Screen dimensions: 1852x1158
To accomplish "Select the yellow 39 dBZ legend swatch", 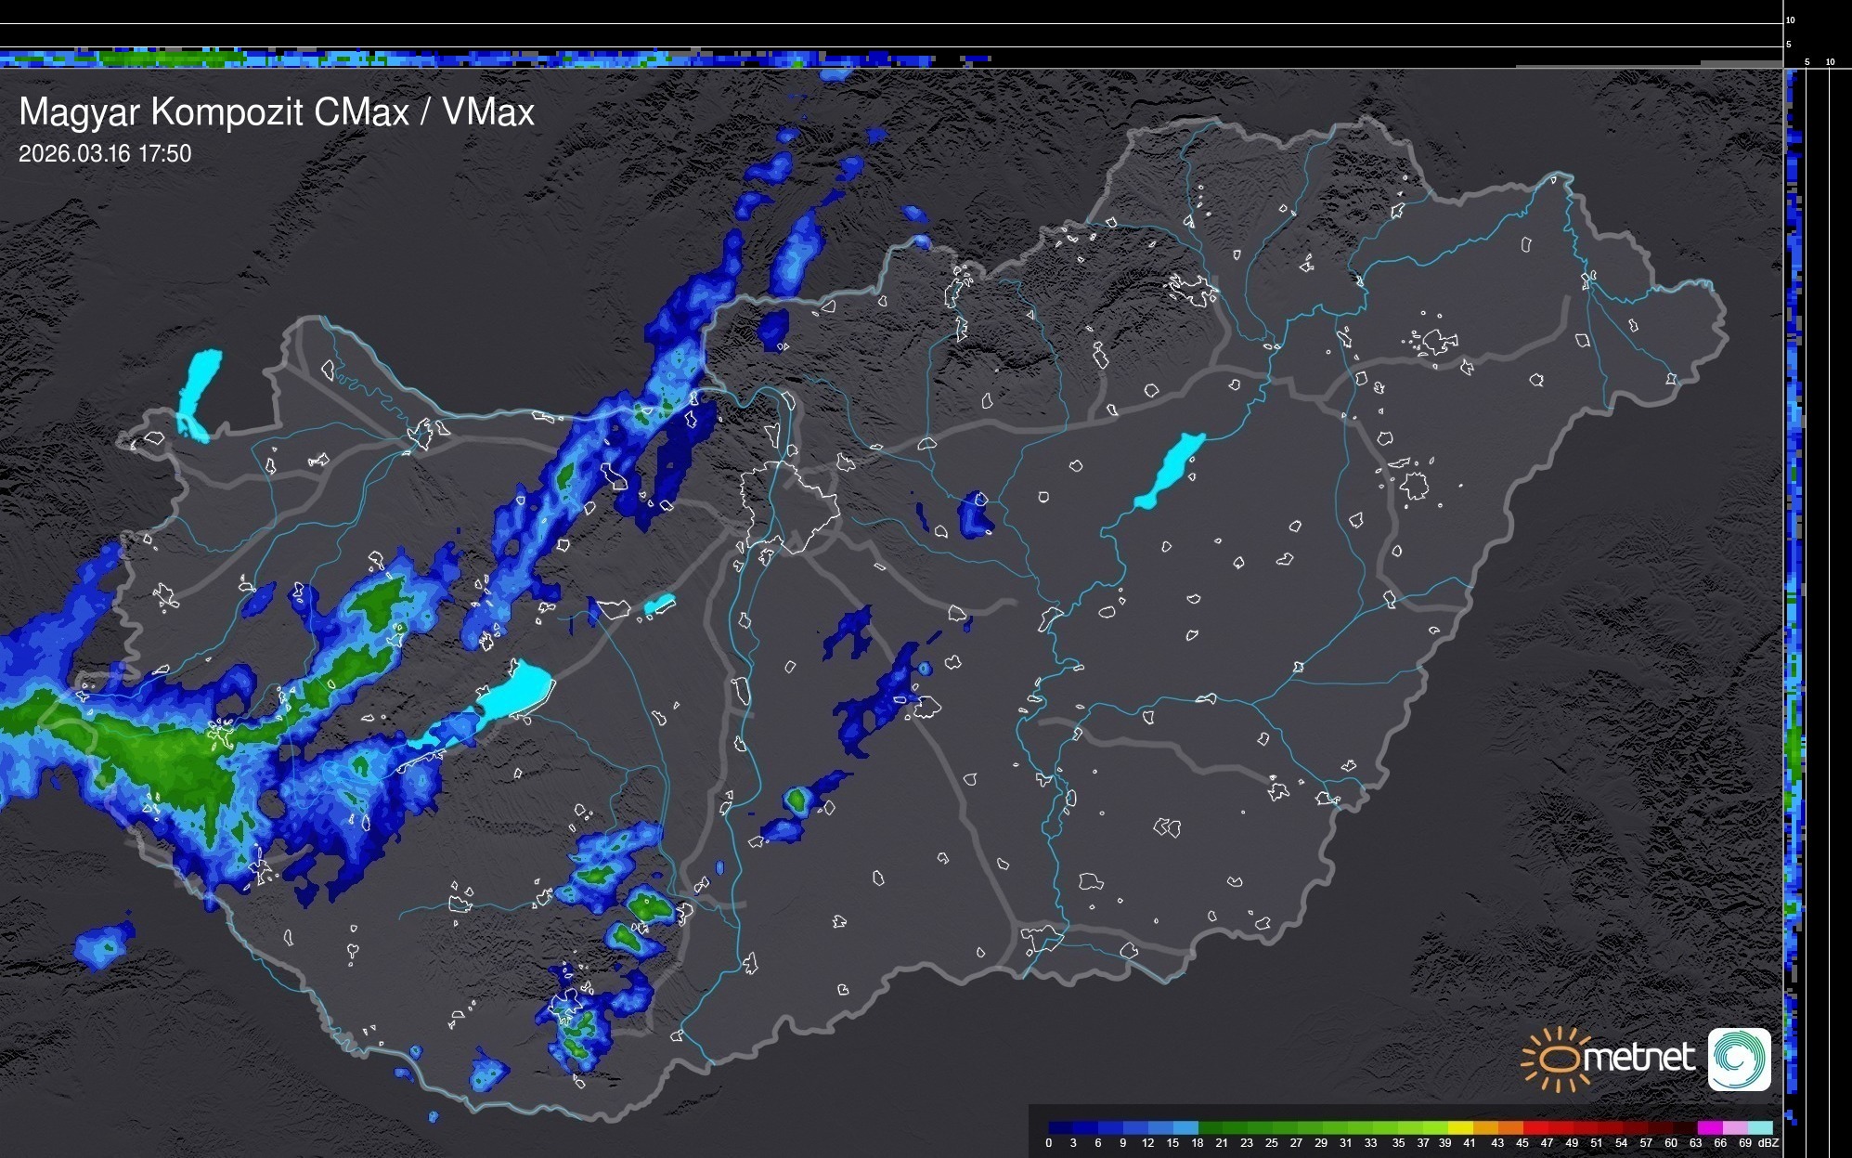I will pyautogui.click(x=1460, y=1127).
